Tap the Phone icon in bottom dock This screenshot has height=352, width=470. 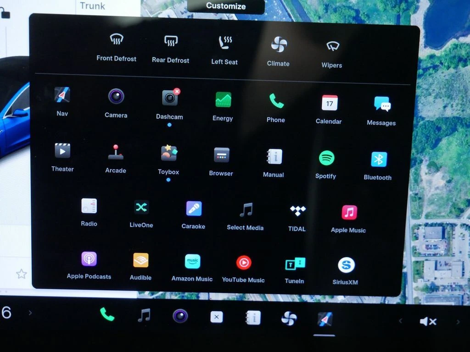click(x=107, y=314)
